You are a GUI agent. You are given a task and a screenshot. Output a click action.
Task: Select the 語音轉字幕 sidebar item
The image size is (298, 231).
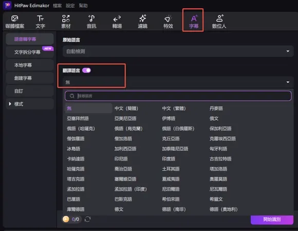(30, 39)
